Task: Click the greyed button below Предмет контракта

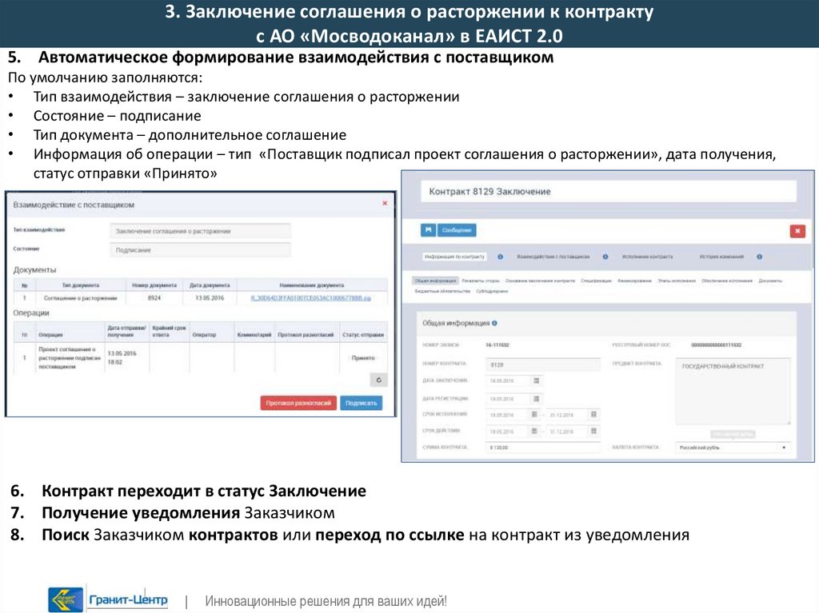Action: [733, 434]
